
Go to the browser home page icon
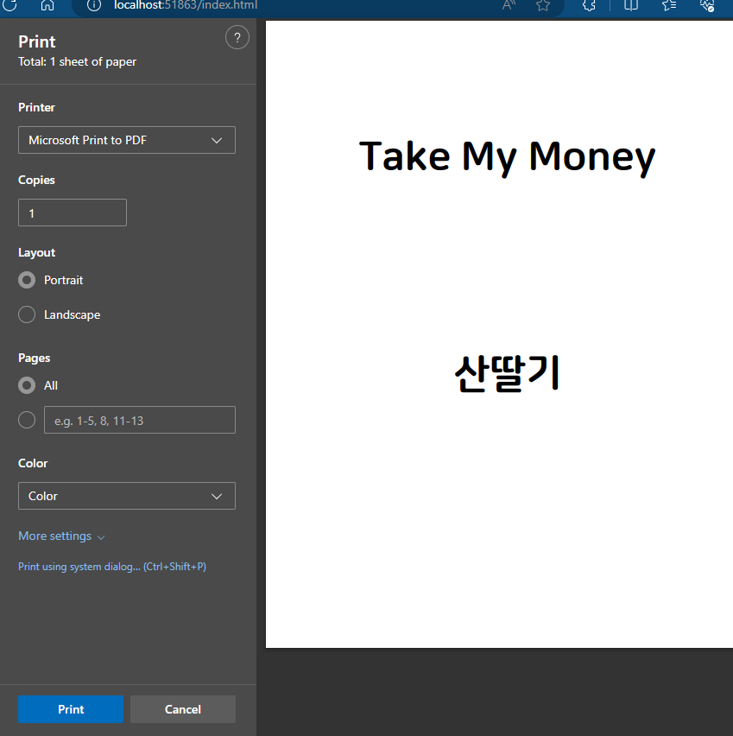(x=47, y=4)
